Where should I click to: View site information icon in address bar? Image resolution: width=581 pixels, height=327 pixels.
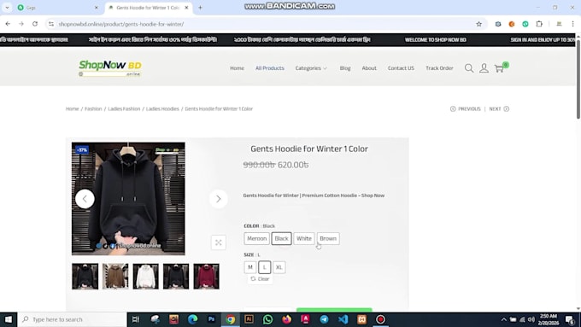click(51, 24)
